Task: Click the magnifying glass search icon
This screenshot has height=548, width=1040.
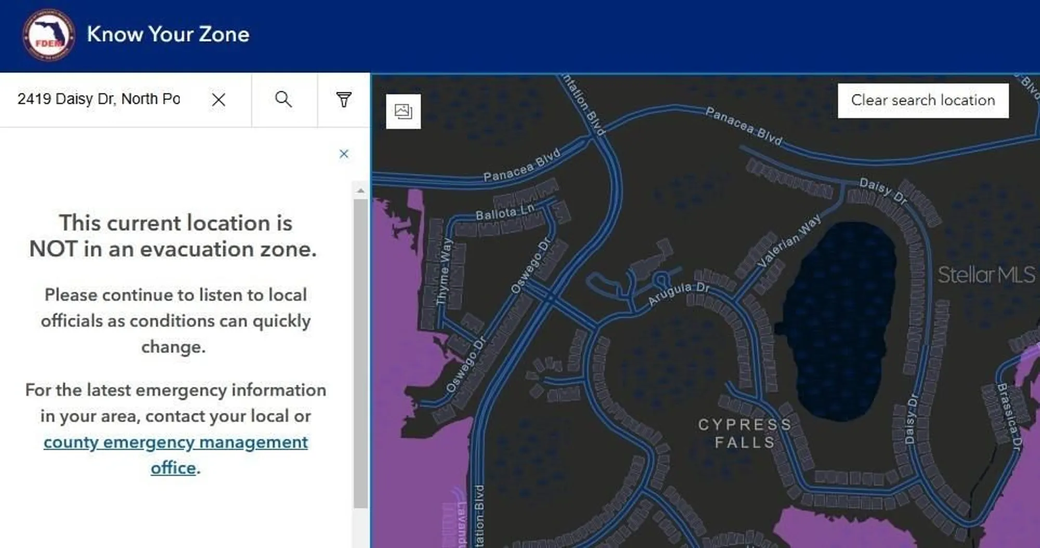Action: 283,99
